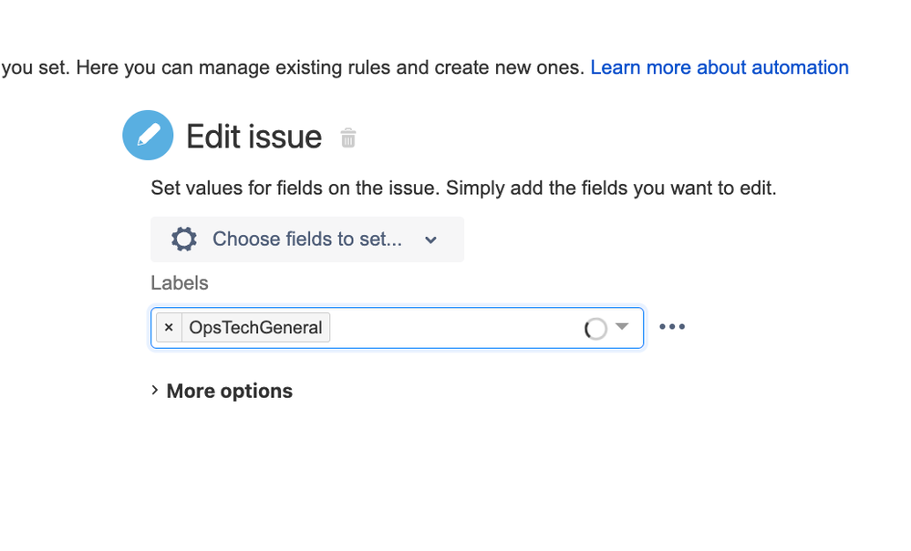911x551 pixels.
Task: Click the chevron on Choose fields to set
Action: (431, 240)
